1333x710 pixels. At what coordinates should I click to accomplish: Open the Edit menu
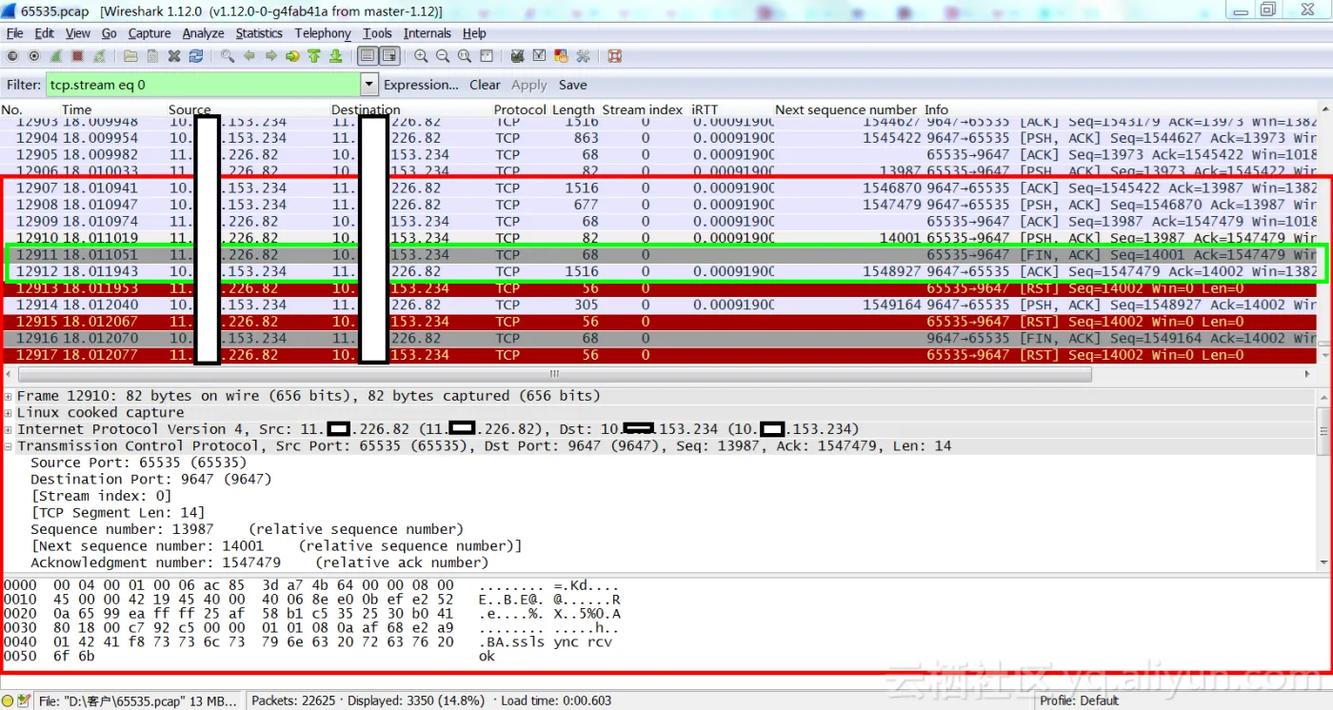coord(44,33)
